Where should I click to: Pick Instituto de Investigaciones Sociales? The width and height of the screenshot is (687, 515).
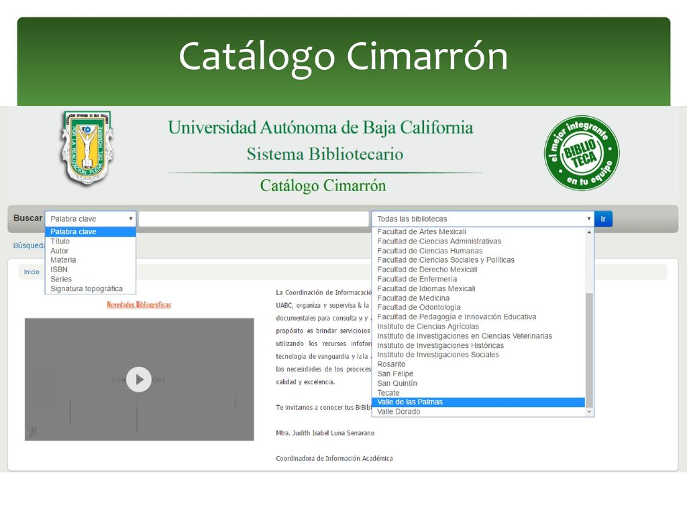pyautogui.click(x=478, y=355)
